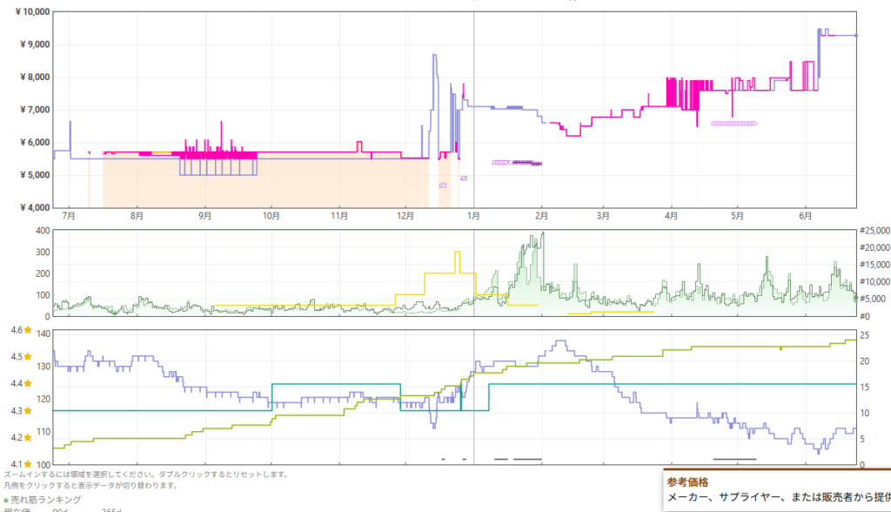Click the gold star next to 4.6
This screenshot has width=891, height=512.
point(28,330)
